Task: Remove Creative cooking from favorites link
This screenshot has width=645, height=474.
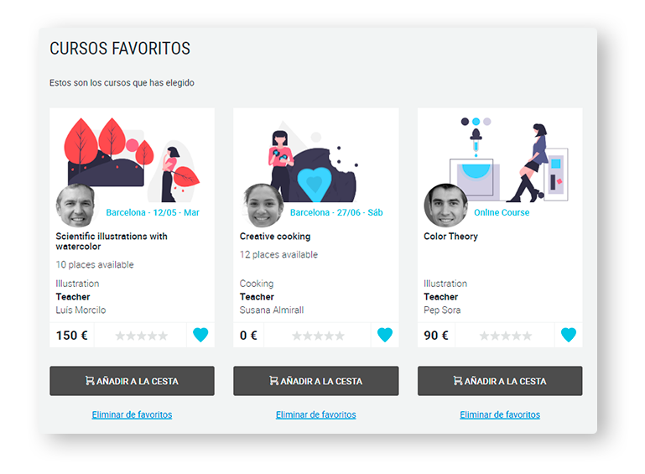Action: [x=316, y=414]
